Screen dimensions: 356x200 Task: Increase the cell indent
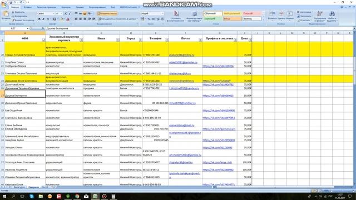click(94, 19)
